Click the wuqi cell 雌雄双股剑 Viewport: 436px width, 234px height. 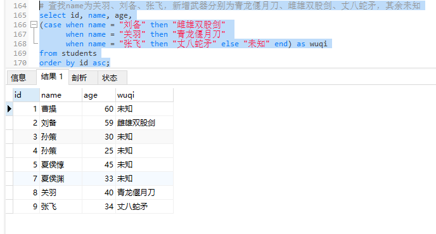[144, 122]
